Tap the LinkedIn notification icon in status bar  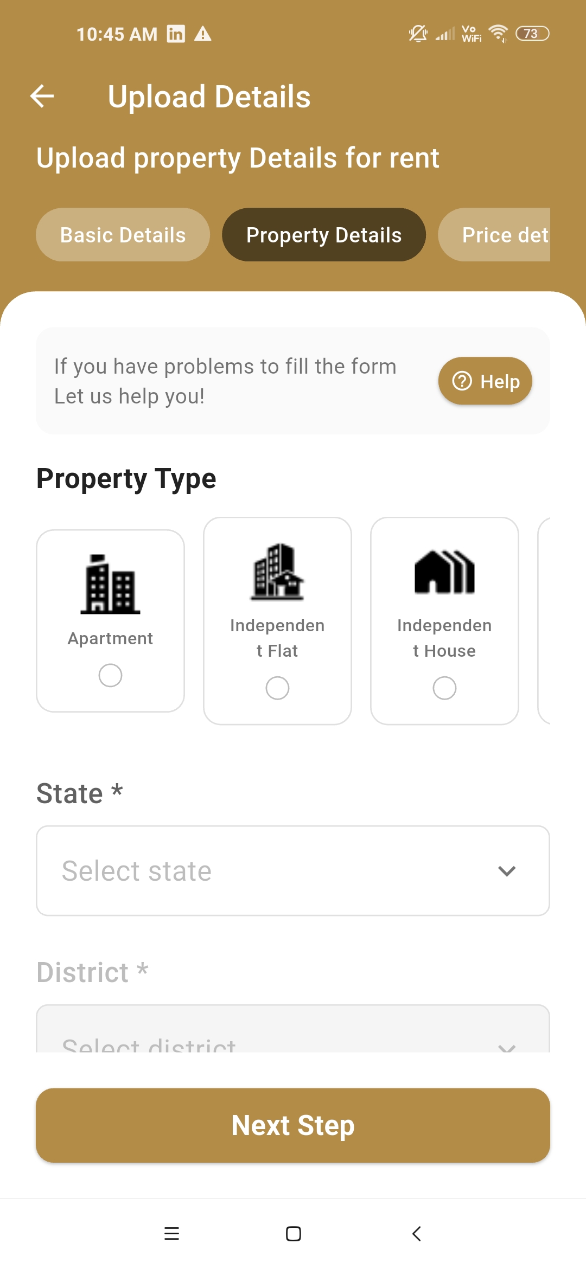pyautogui.click(x=176, y=34)
